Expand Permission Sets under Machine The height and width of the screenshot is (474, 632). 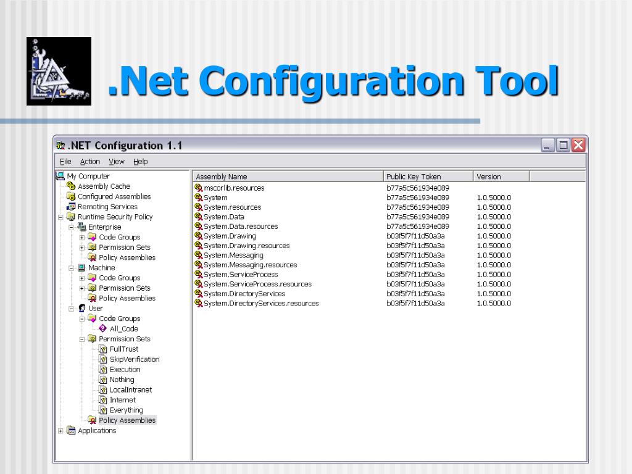pyautogui.click(x=82, y=288)
